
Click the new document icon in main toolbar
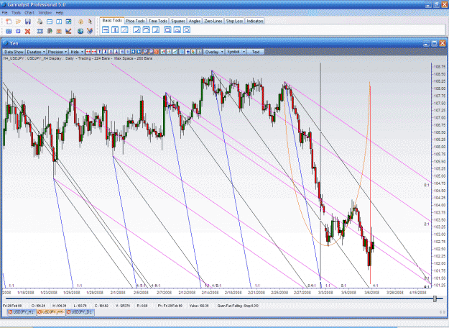[x=9, y=22]
